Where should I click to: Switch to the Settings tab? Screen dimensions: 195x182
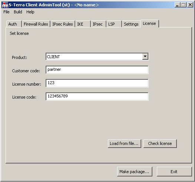pyautogui.click(x=131, y=24)
